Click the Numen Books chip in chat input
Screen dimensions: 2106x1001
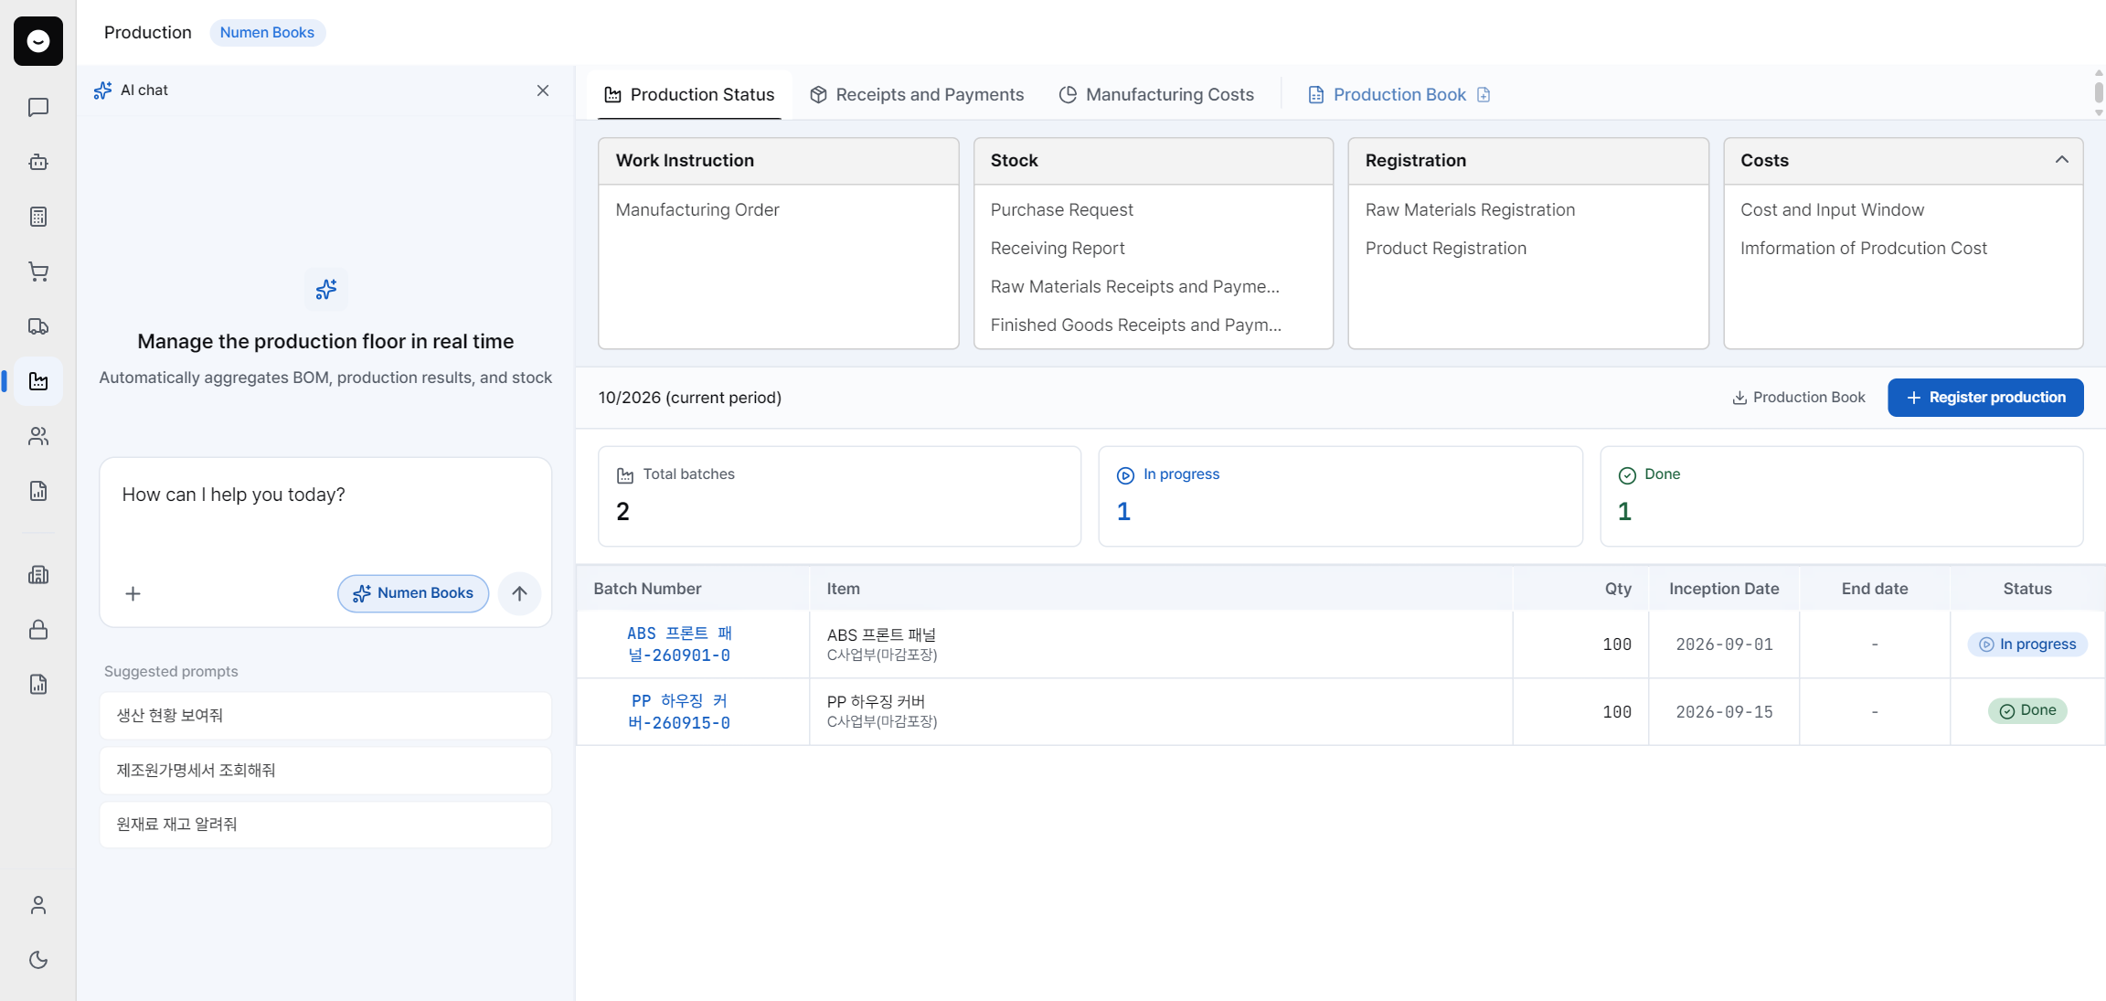coord(413,593)
